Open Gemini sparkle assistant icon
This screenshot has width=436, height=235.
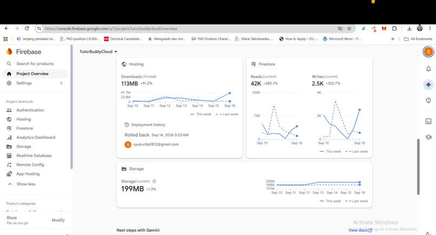pyautogui.click(x=428, y=84)
